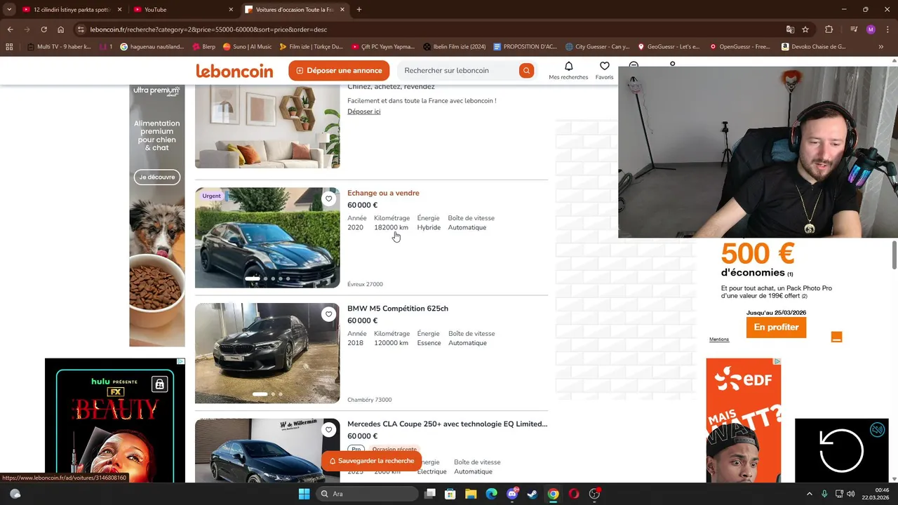The image size is (898, 505).
Task: Click the EDF advertisement banner
Action: click(744, 421)
